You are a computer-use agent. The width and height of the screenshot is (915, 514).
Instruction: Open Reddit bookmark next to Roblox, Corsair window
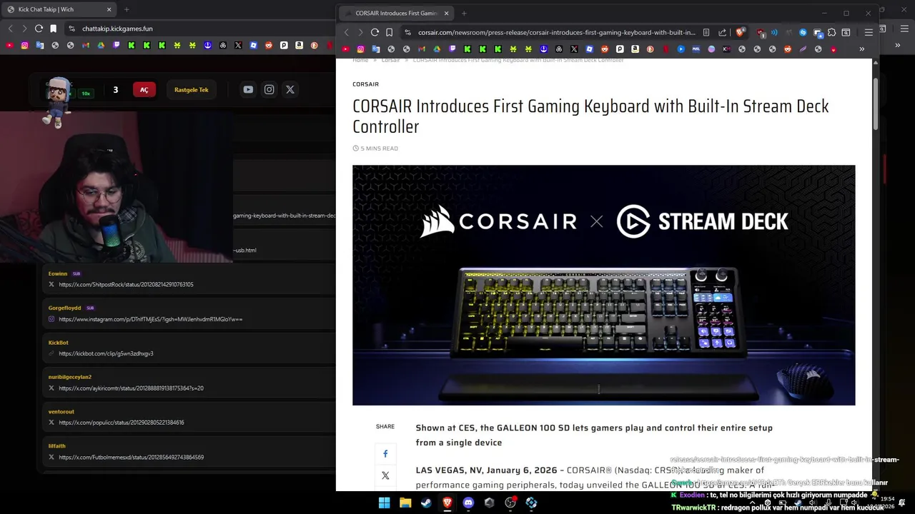coord(605,49)
